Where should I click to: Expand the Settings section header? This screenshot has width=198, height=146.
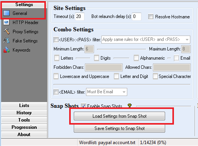tap(24, 5)
